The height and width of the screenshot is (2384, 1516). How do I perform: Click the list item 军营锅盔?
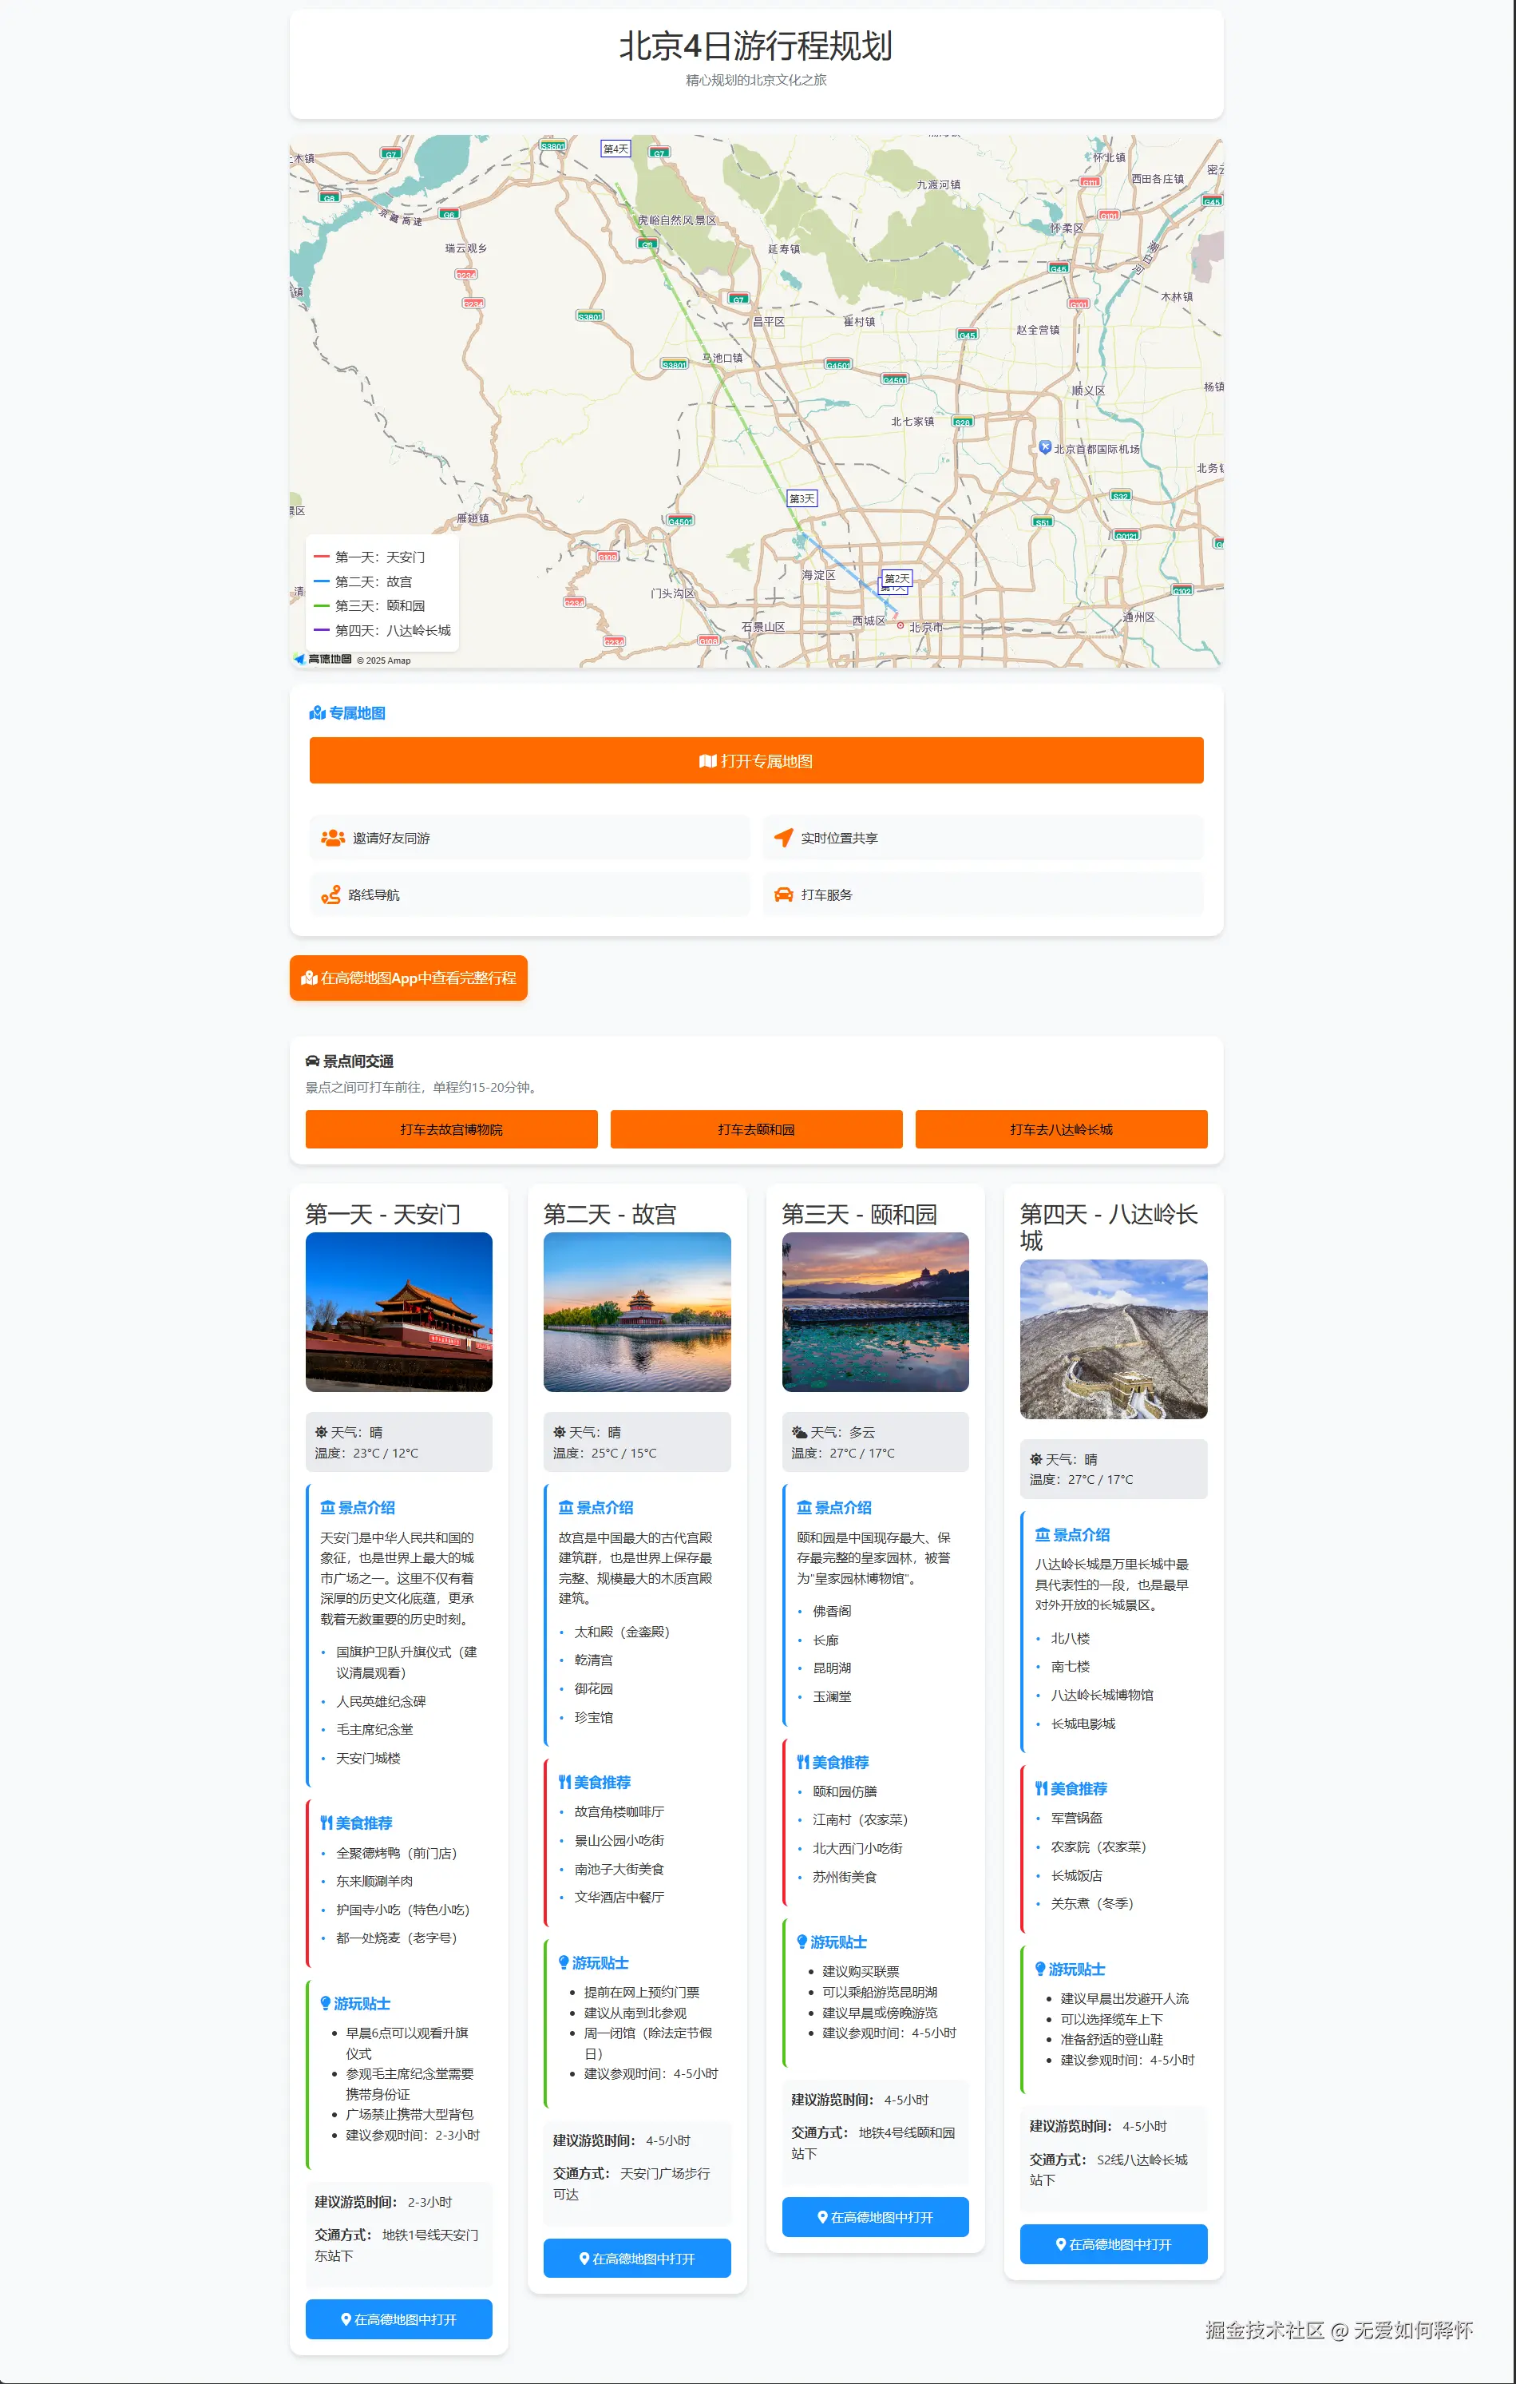(x=1077, y=1818)
